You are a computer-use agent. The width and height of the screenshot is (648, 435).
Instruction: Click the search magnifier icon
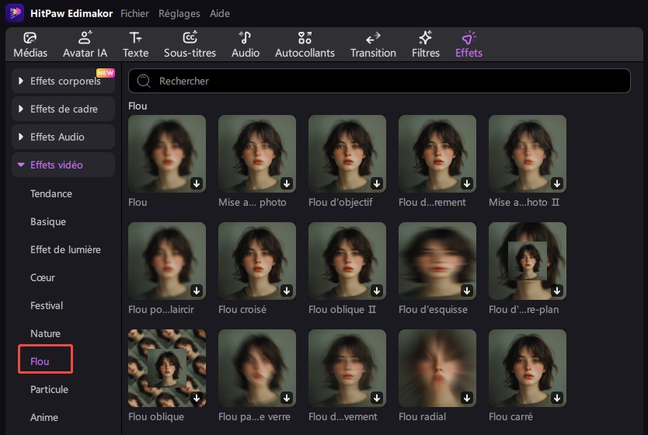pyautogui.click(x=144, y=81)
